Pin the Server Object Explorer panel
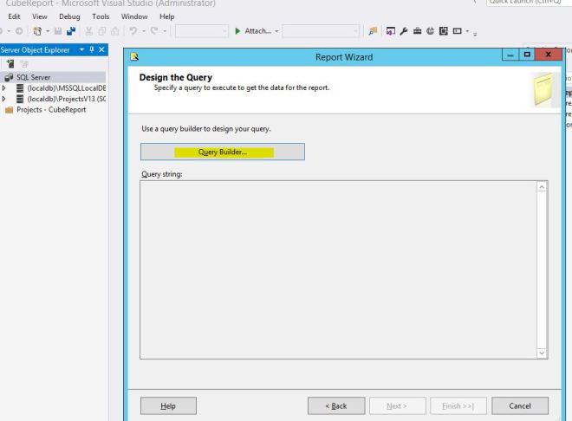This screenshot has height=421, width=572. [x=91, y=50]
